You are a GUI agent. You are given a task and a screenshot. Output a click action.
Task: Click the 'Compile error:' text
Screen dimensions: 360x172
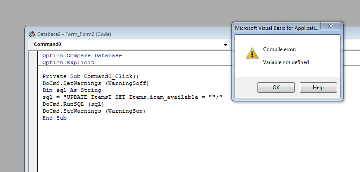click(280, 49)
